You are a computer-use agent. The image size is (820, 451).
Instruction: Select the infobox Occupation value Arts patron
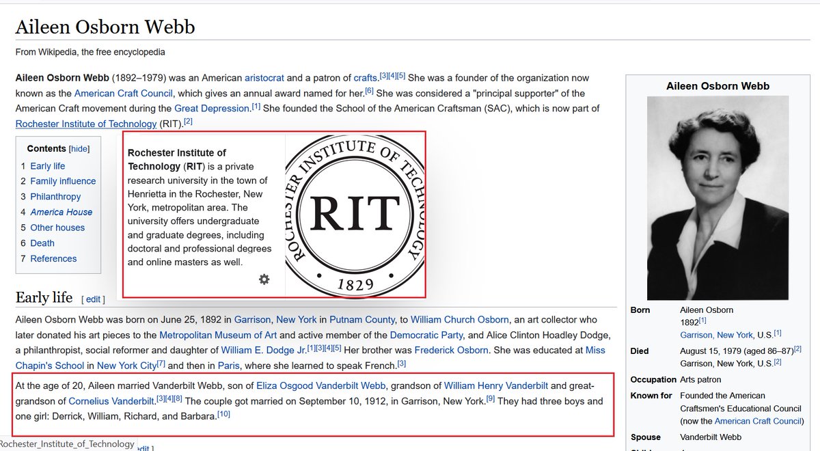point(700,380)
